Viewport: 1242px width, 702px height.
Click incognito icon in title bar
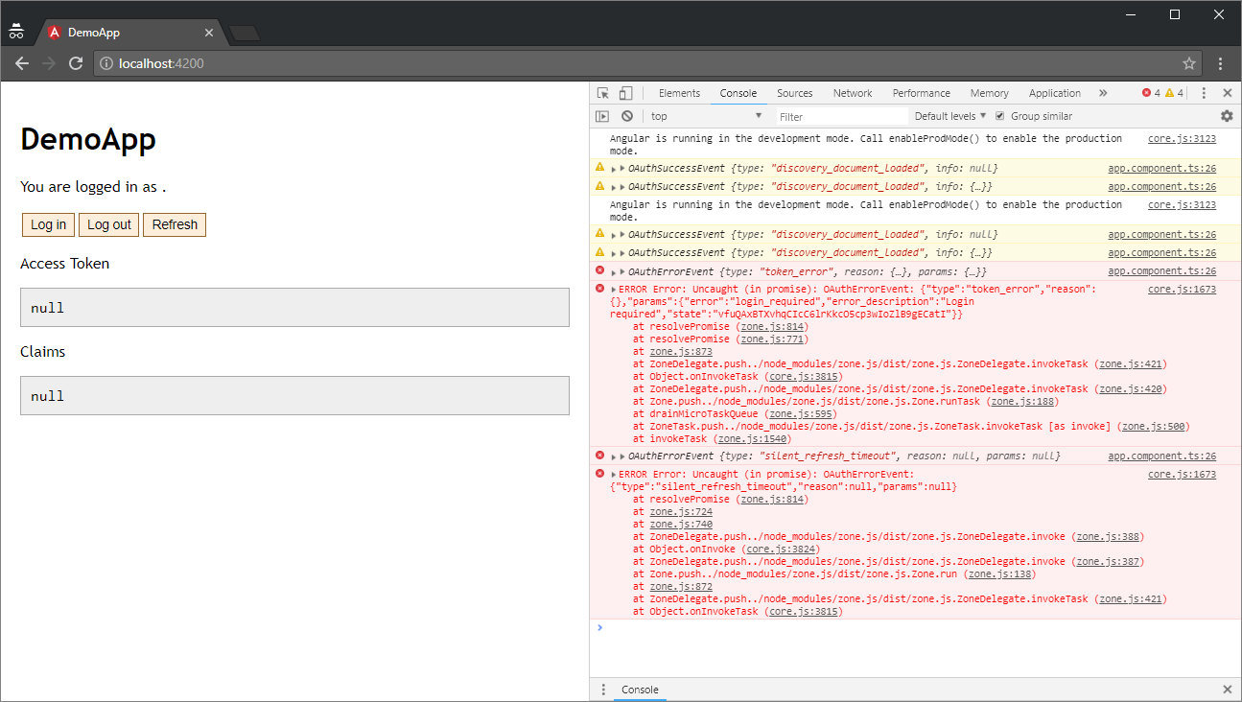(x=16, y=32)
